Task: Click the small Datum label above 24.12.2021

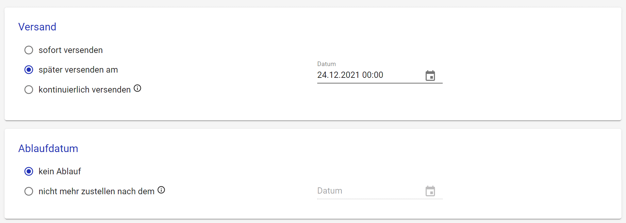Action: (326, 64)
